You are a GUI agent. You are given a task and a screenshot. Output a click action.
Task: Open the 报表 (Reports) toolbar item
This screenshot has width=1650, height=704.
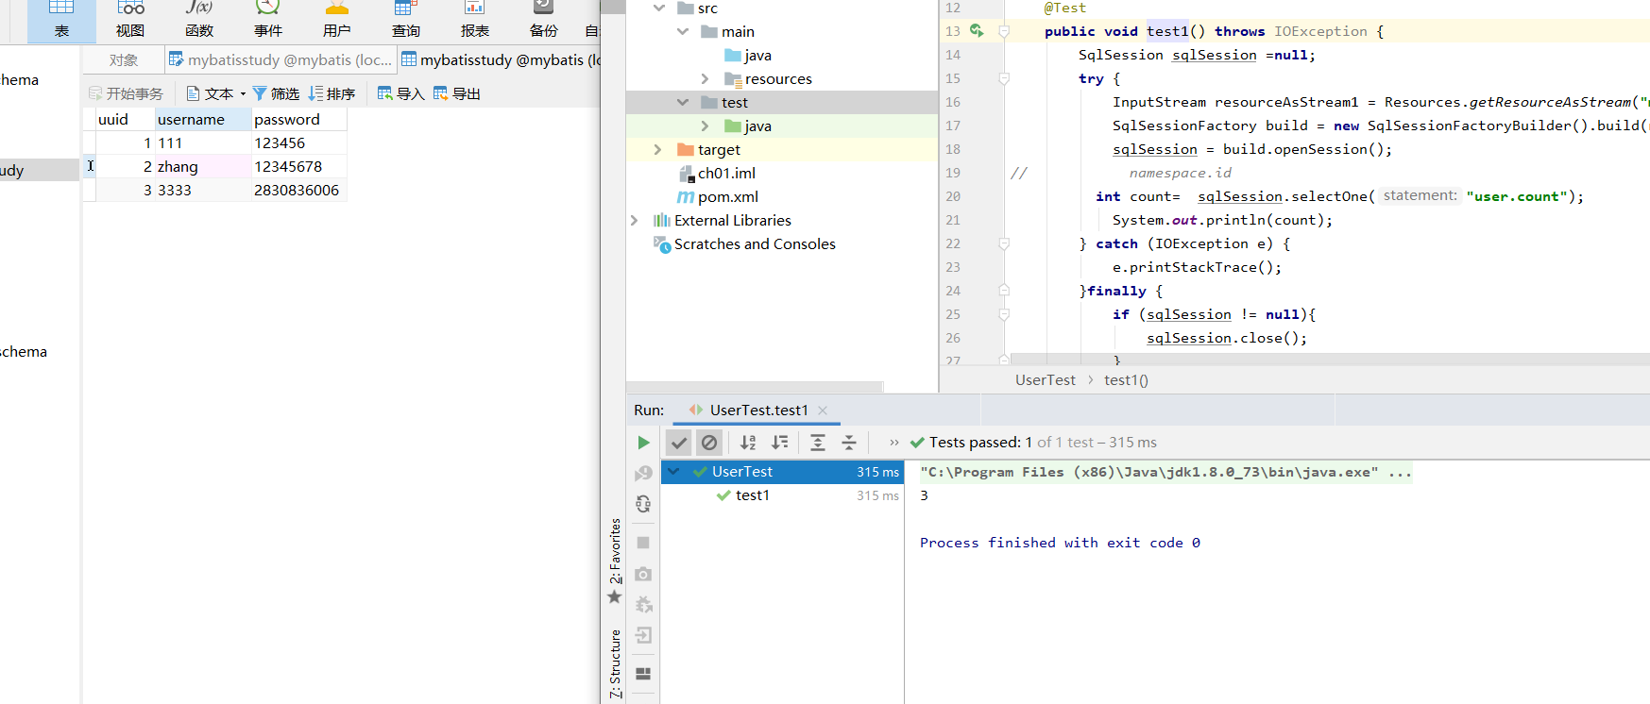[475, 21]
